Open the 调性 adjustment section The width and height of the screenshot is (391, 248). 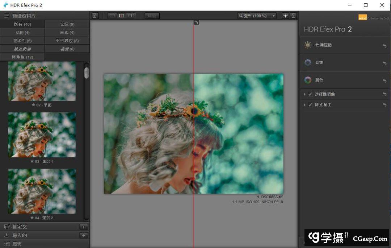coord(319,62)
